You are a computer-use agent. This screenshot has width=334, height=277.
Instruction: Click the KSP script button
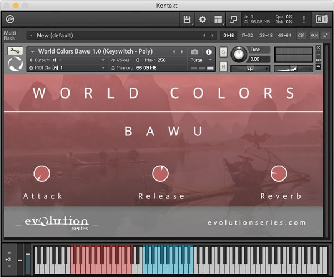pyautogui.click(x=301, y=35)
